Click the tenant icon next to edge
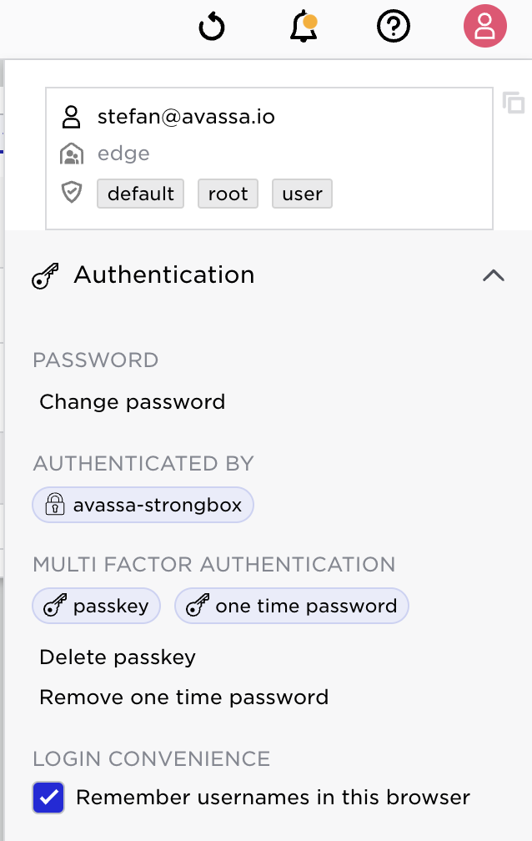This screenshot has height=841, width=532. tap(72, 154)
